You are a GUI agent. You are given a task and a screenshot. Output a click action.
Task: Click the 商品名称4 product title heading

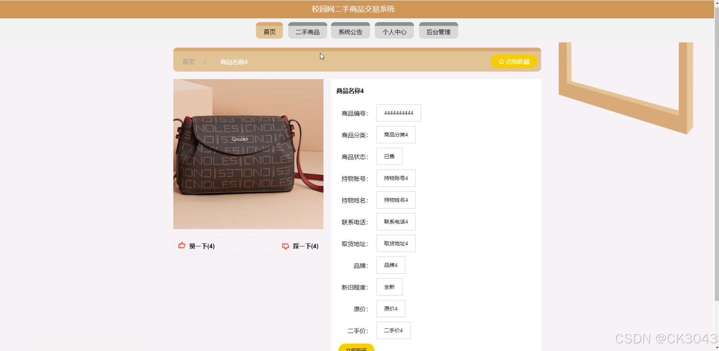(350, 91)
